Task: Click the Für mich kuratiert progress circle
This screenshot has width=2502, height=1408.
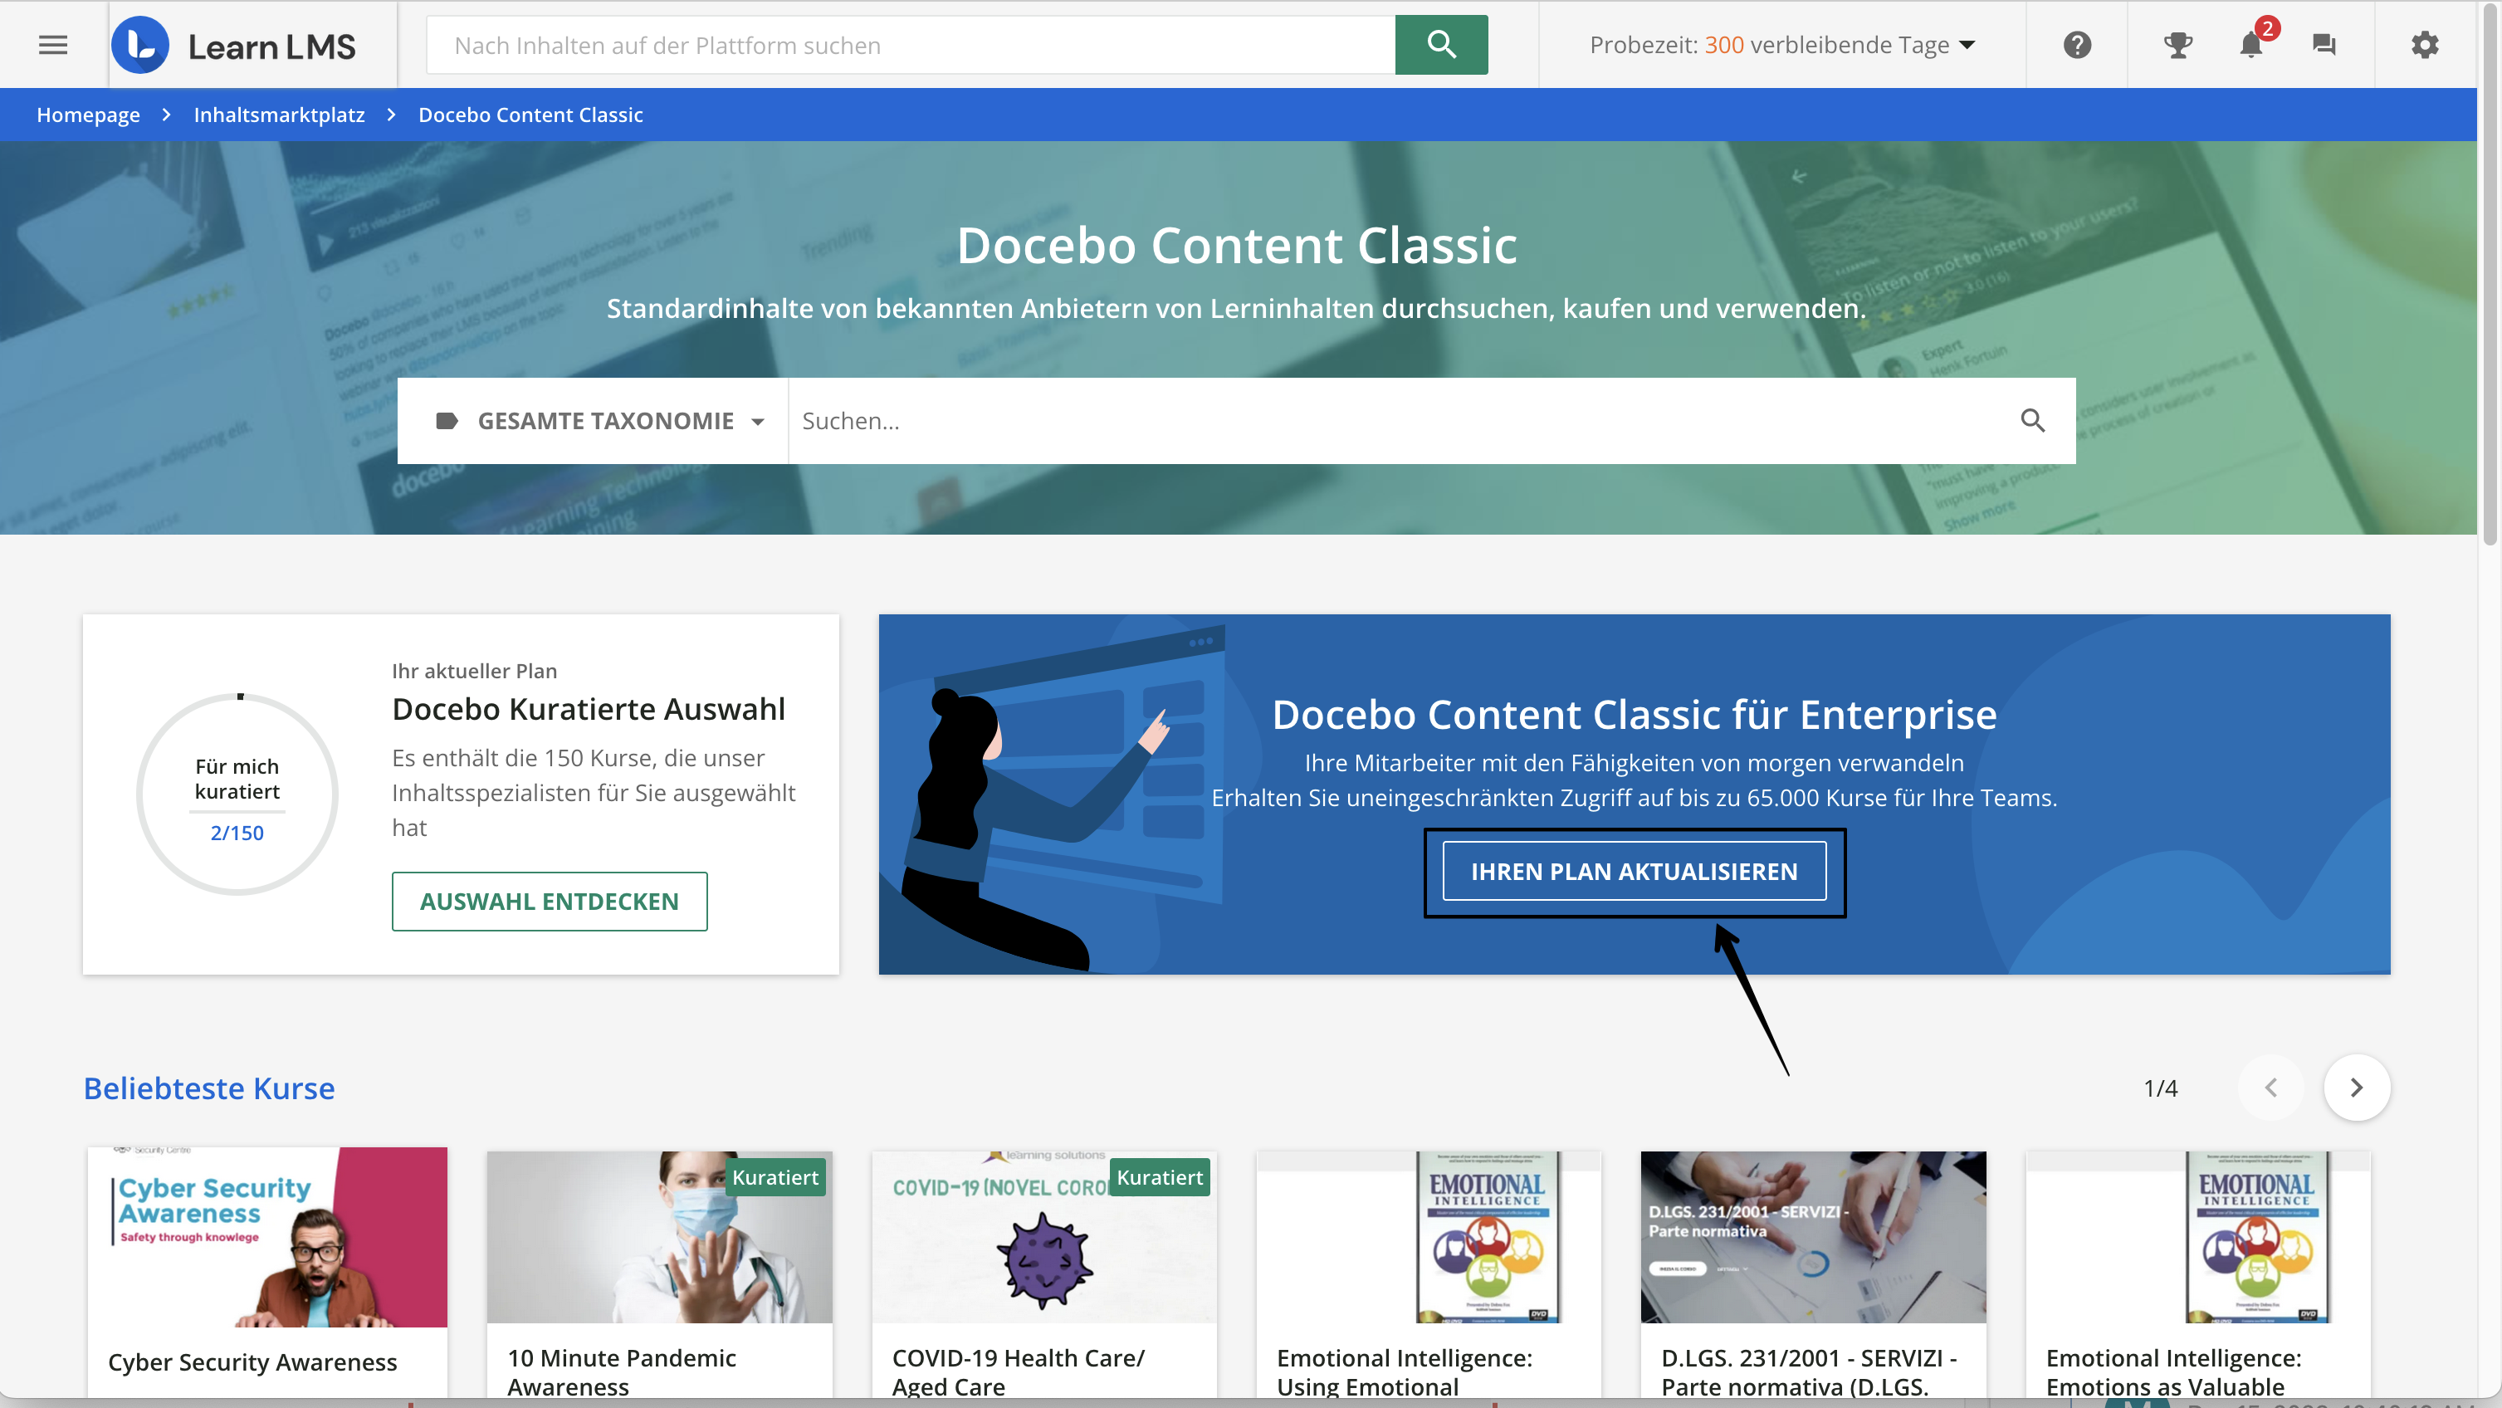Action: (x=237, y=794)
